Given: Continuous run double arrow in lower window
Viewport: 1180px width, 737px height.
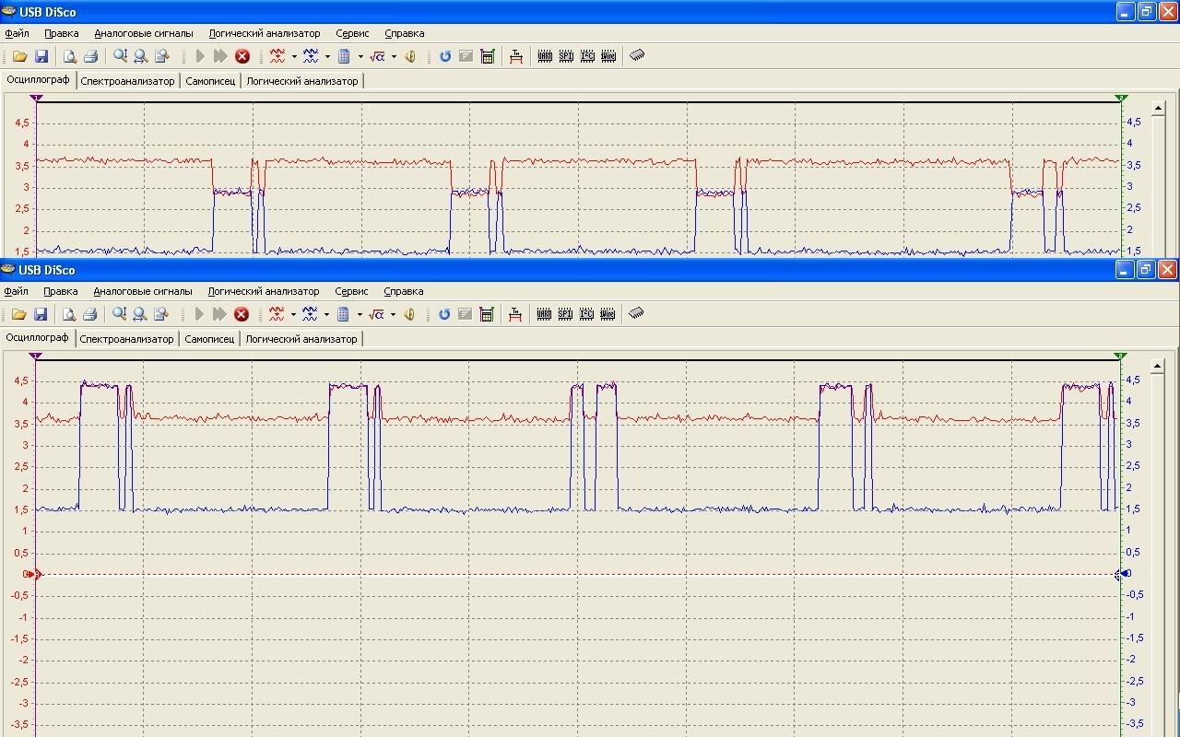Looking at the screenshot, I should (x=220, y=314).
